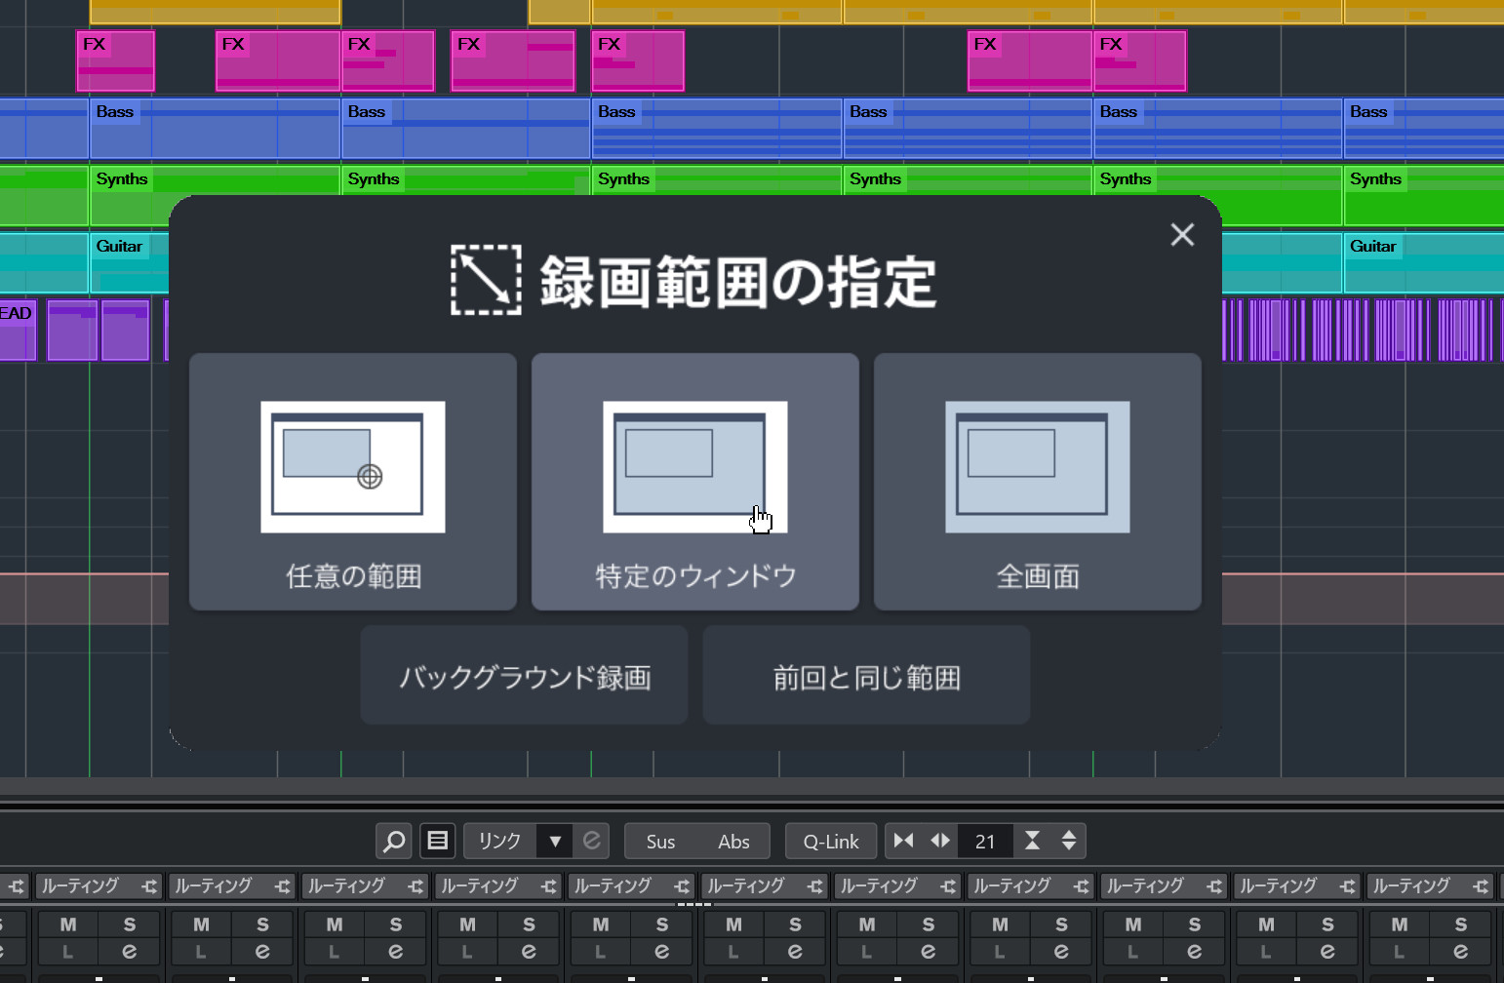Screen dimensions: 1504x983
Task: Close the 録画範囲の指定 dialog
Action: [x=1182, y=235]
